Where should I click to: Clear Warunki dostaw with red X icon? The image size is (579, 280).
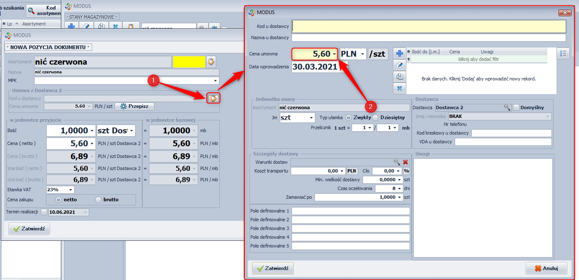[x=405, y=162]
